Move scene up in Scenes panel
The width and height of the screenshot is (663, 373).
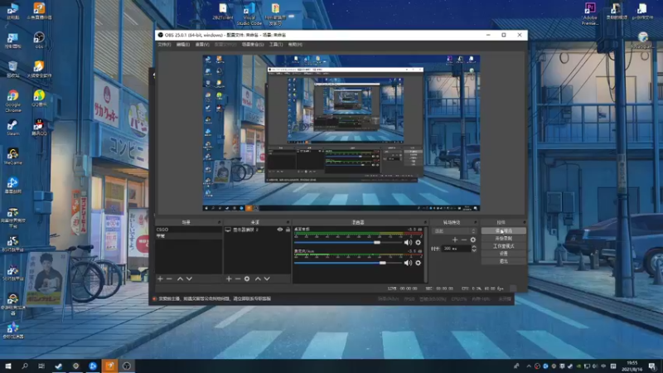pos(180,279)
